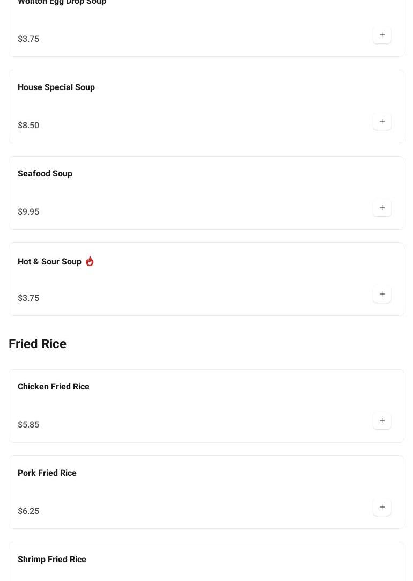View Chicken Fried Rice item details

point(54,387)
